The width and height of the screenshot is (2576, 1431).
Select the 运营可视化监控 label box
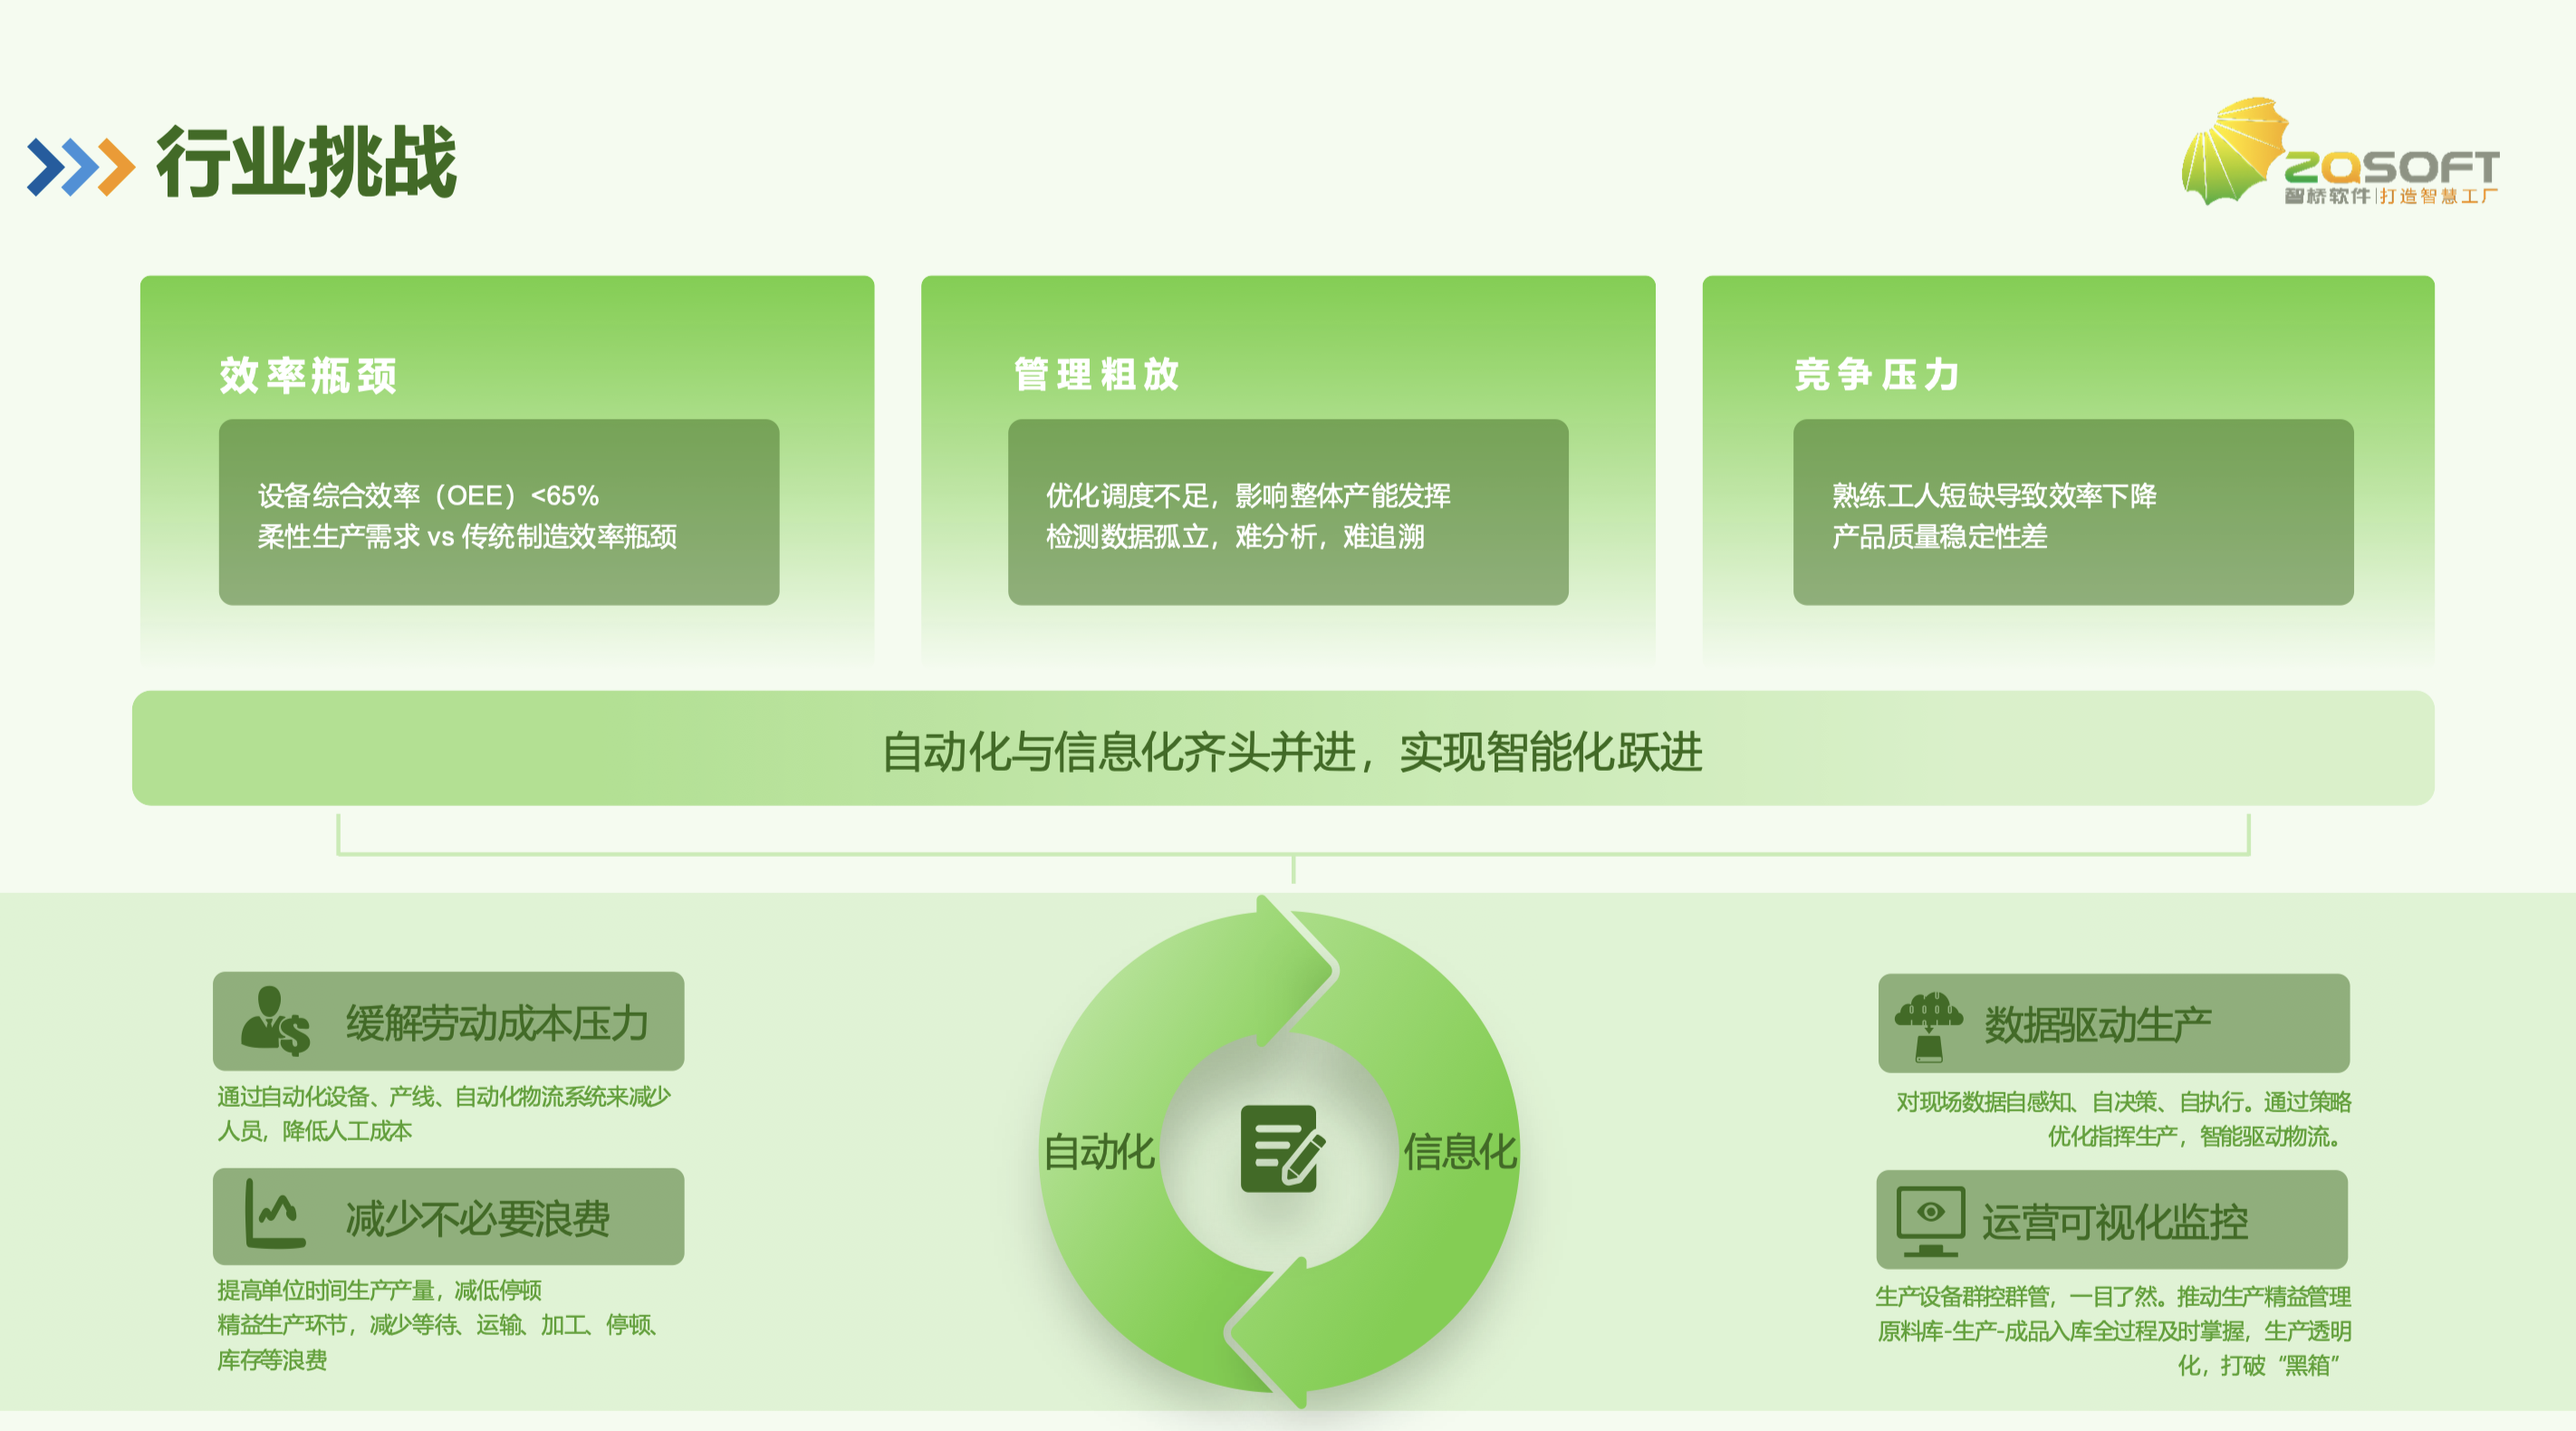[2113, 1221]
